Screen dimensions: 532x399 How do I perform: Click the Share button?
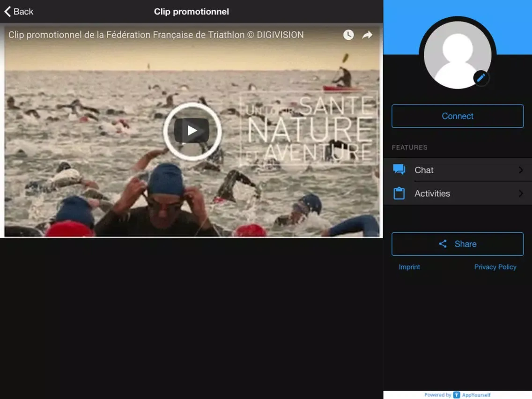pos(458,244)
